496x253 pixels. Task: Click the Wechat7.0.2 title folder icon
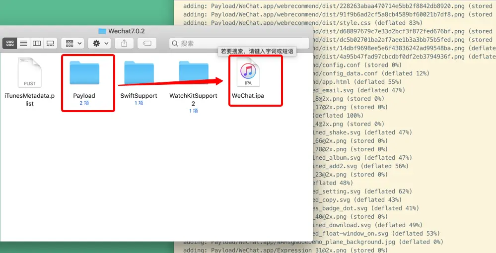(102, 31)
